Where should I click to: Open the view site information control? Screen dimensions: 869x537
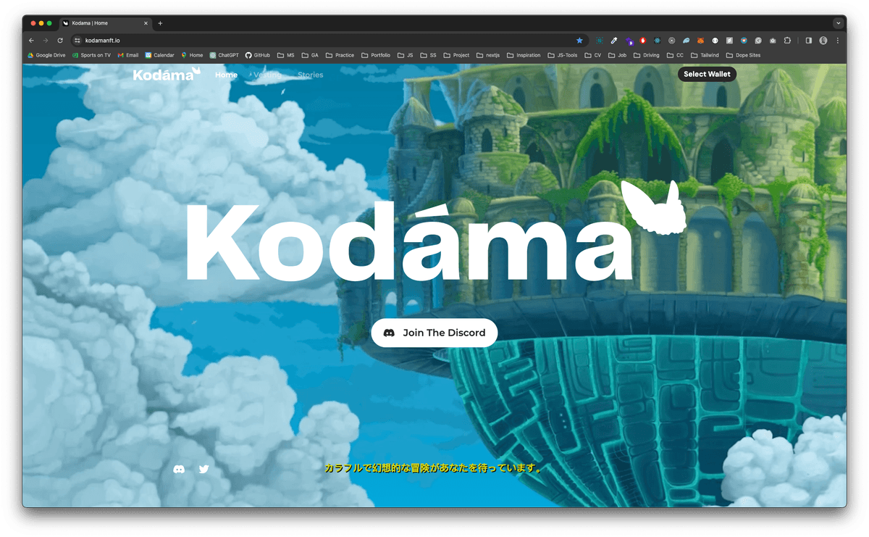77,41
